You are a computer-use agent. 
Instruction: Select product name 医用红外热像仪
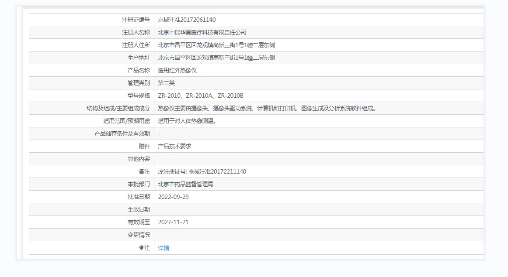tap(177, 70)
